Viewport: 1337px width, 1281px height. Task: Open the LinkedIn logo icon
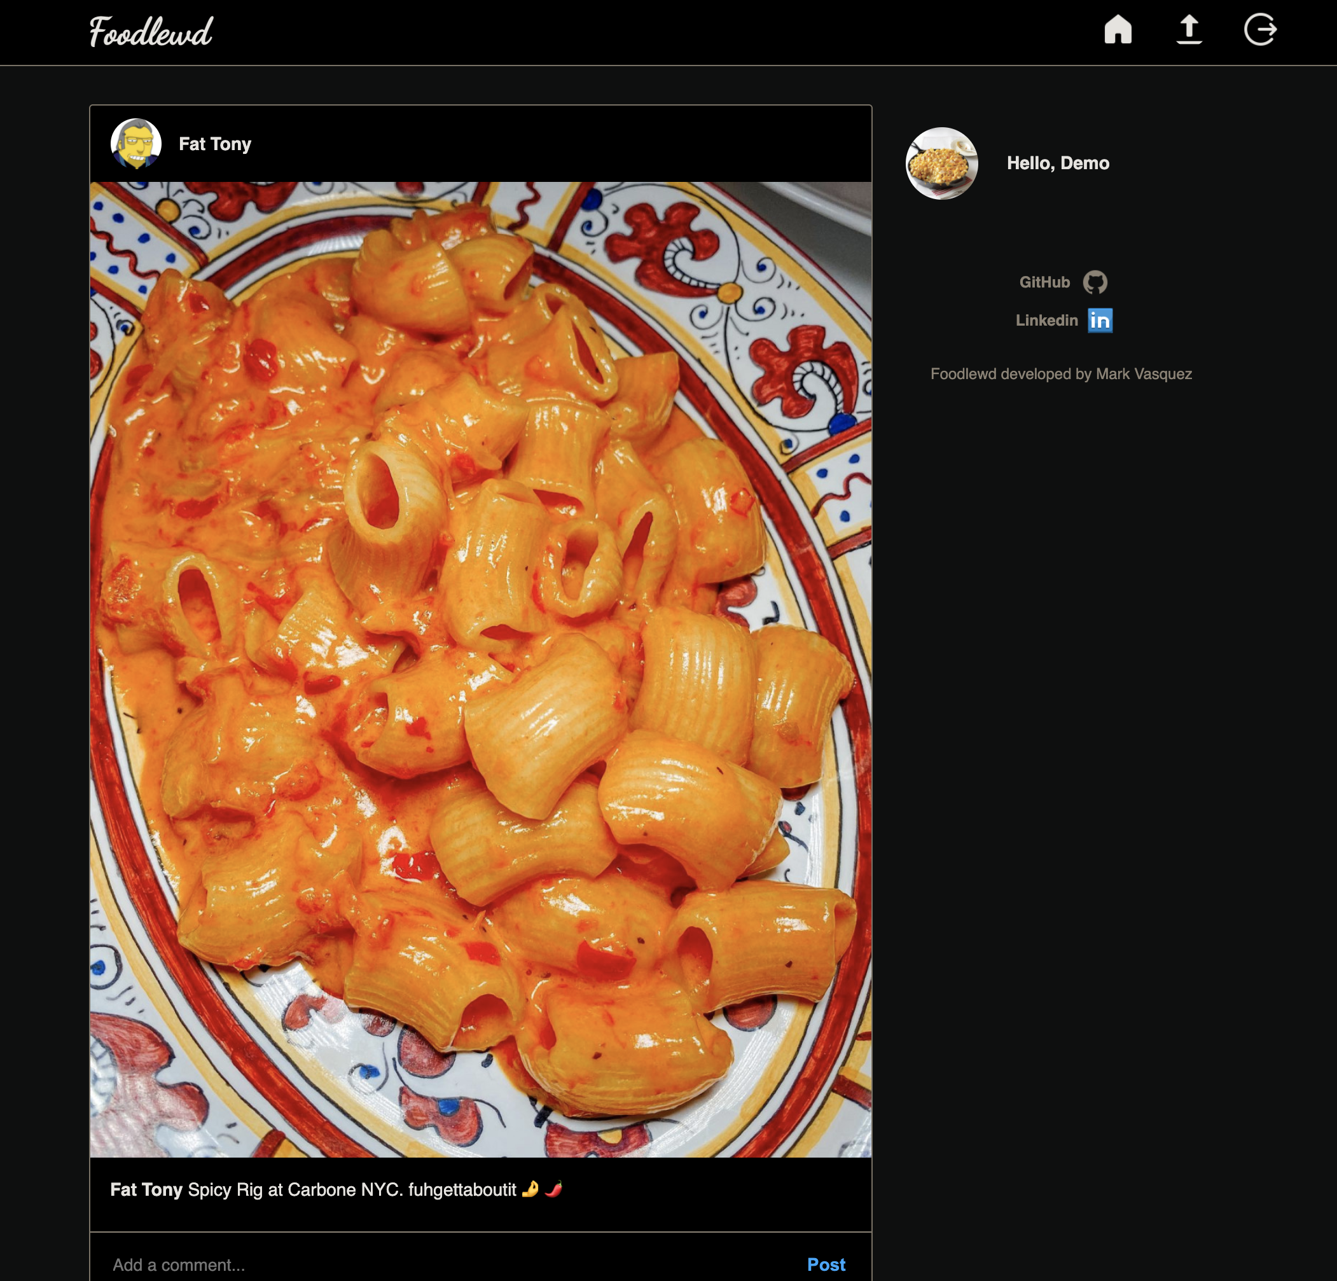(x=1100, y=321)
